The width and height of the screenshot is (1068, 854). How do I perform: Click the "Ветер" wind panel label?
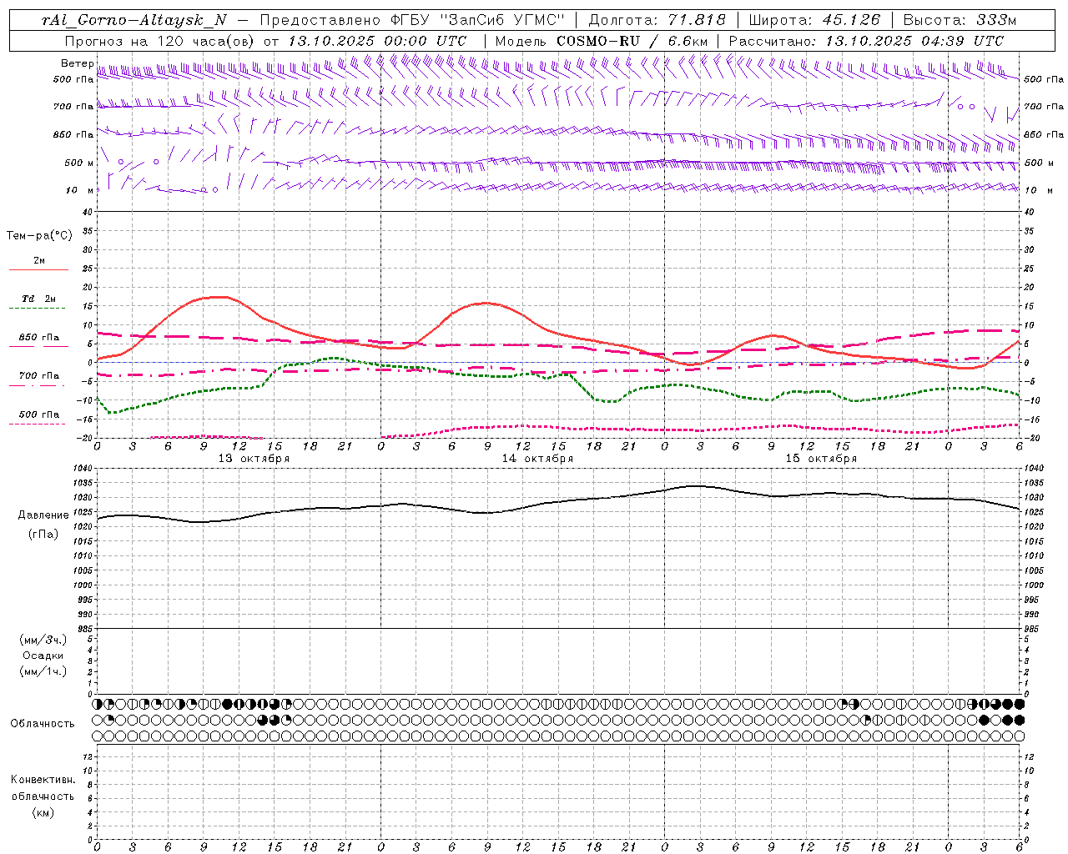pyautogui.click(x=77, y=63)
